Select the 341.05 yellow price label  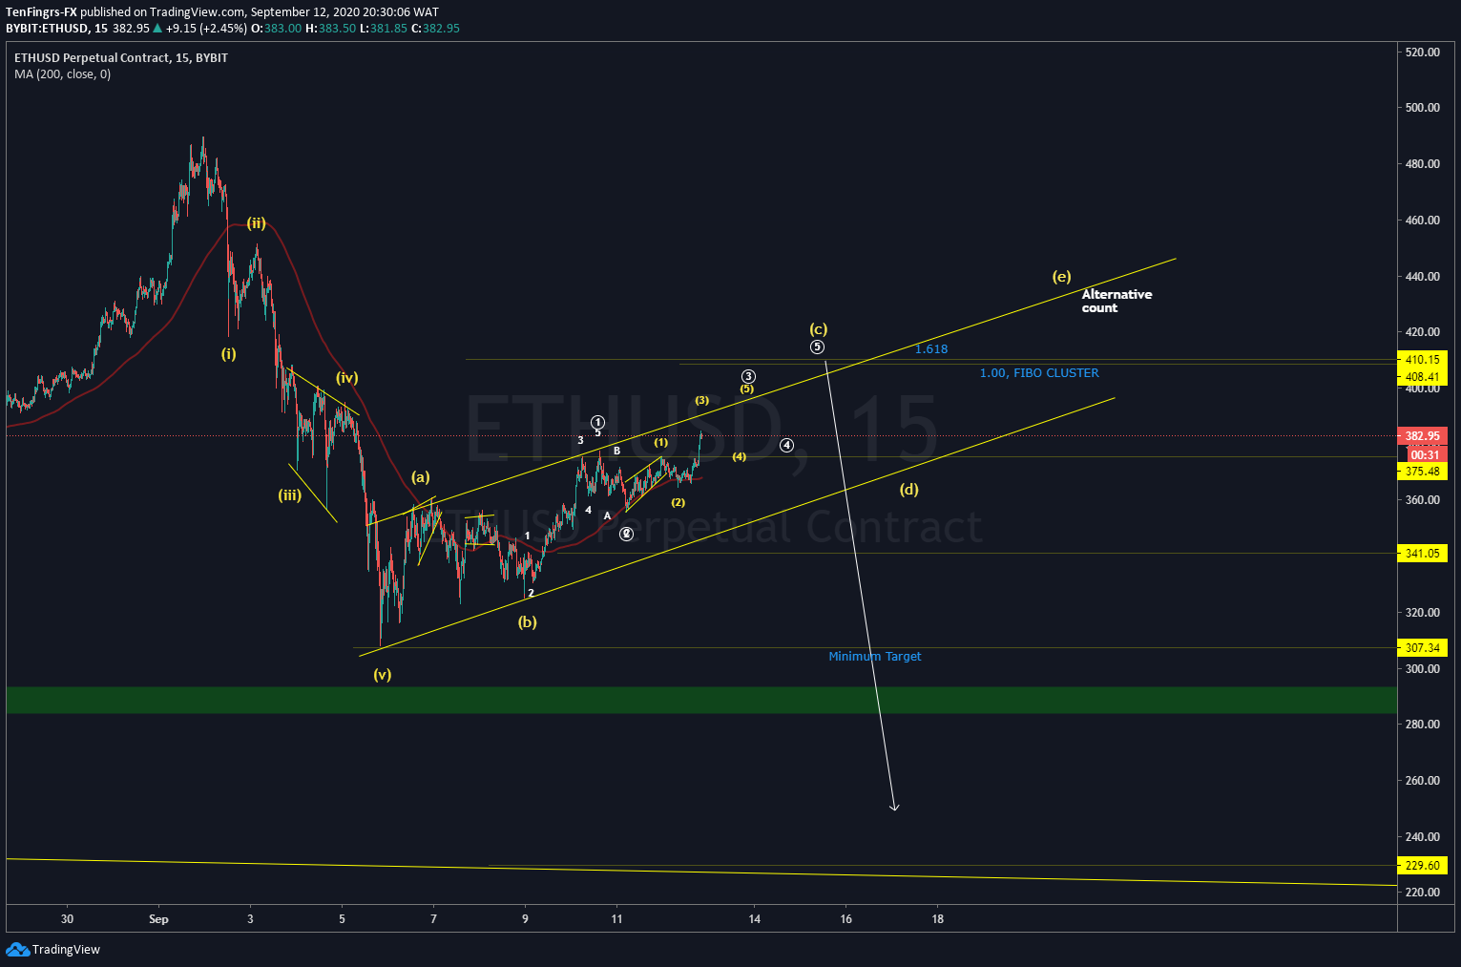pyautogui.click(x=1422, y=554)
